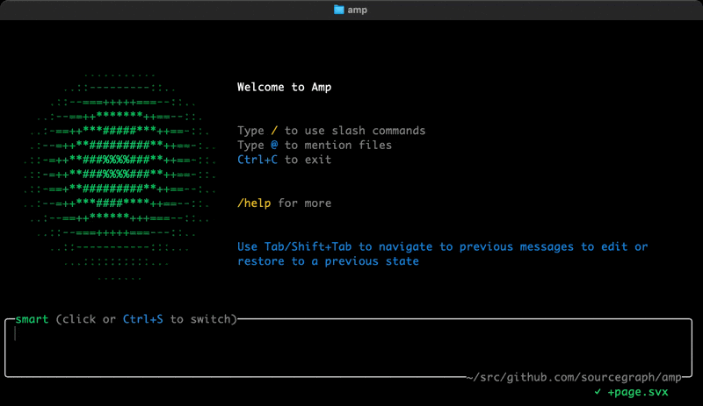This screenshot has height=406, width=703.
Task: Click the 'Ctrl+C' shortcut text
Action: tap(257, 160)
